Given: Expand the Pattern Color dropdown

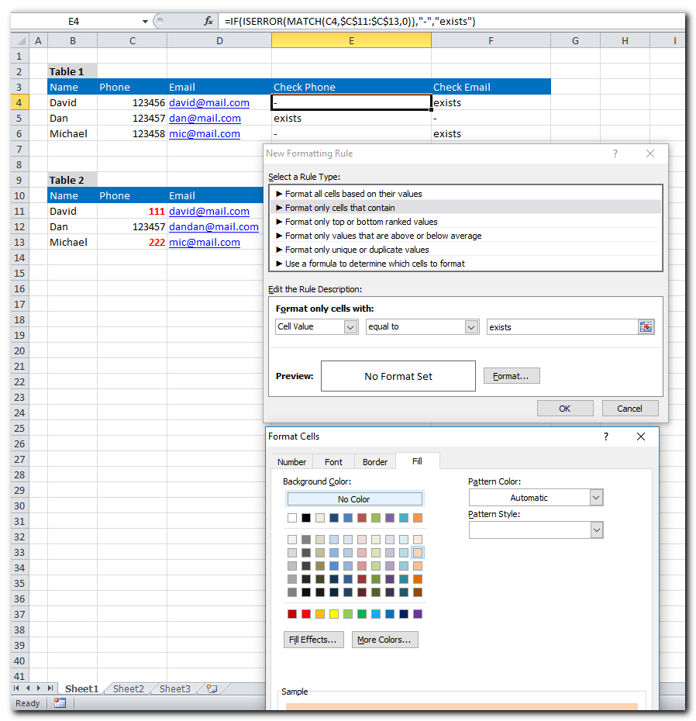Looking at the screenshot, I should point(595,498).
